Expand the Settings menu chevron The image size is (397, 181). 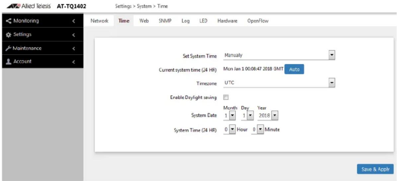pos(74,35)
